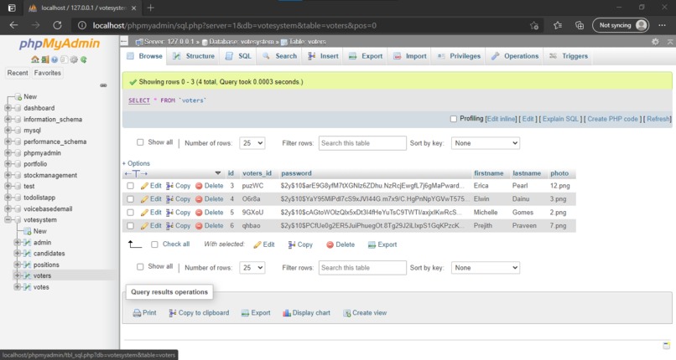676x360 pixels.
Task: Click the Favorites button
Action: click(48, 73)
